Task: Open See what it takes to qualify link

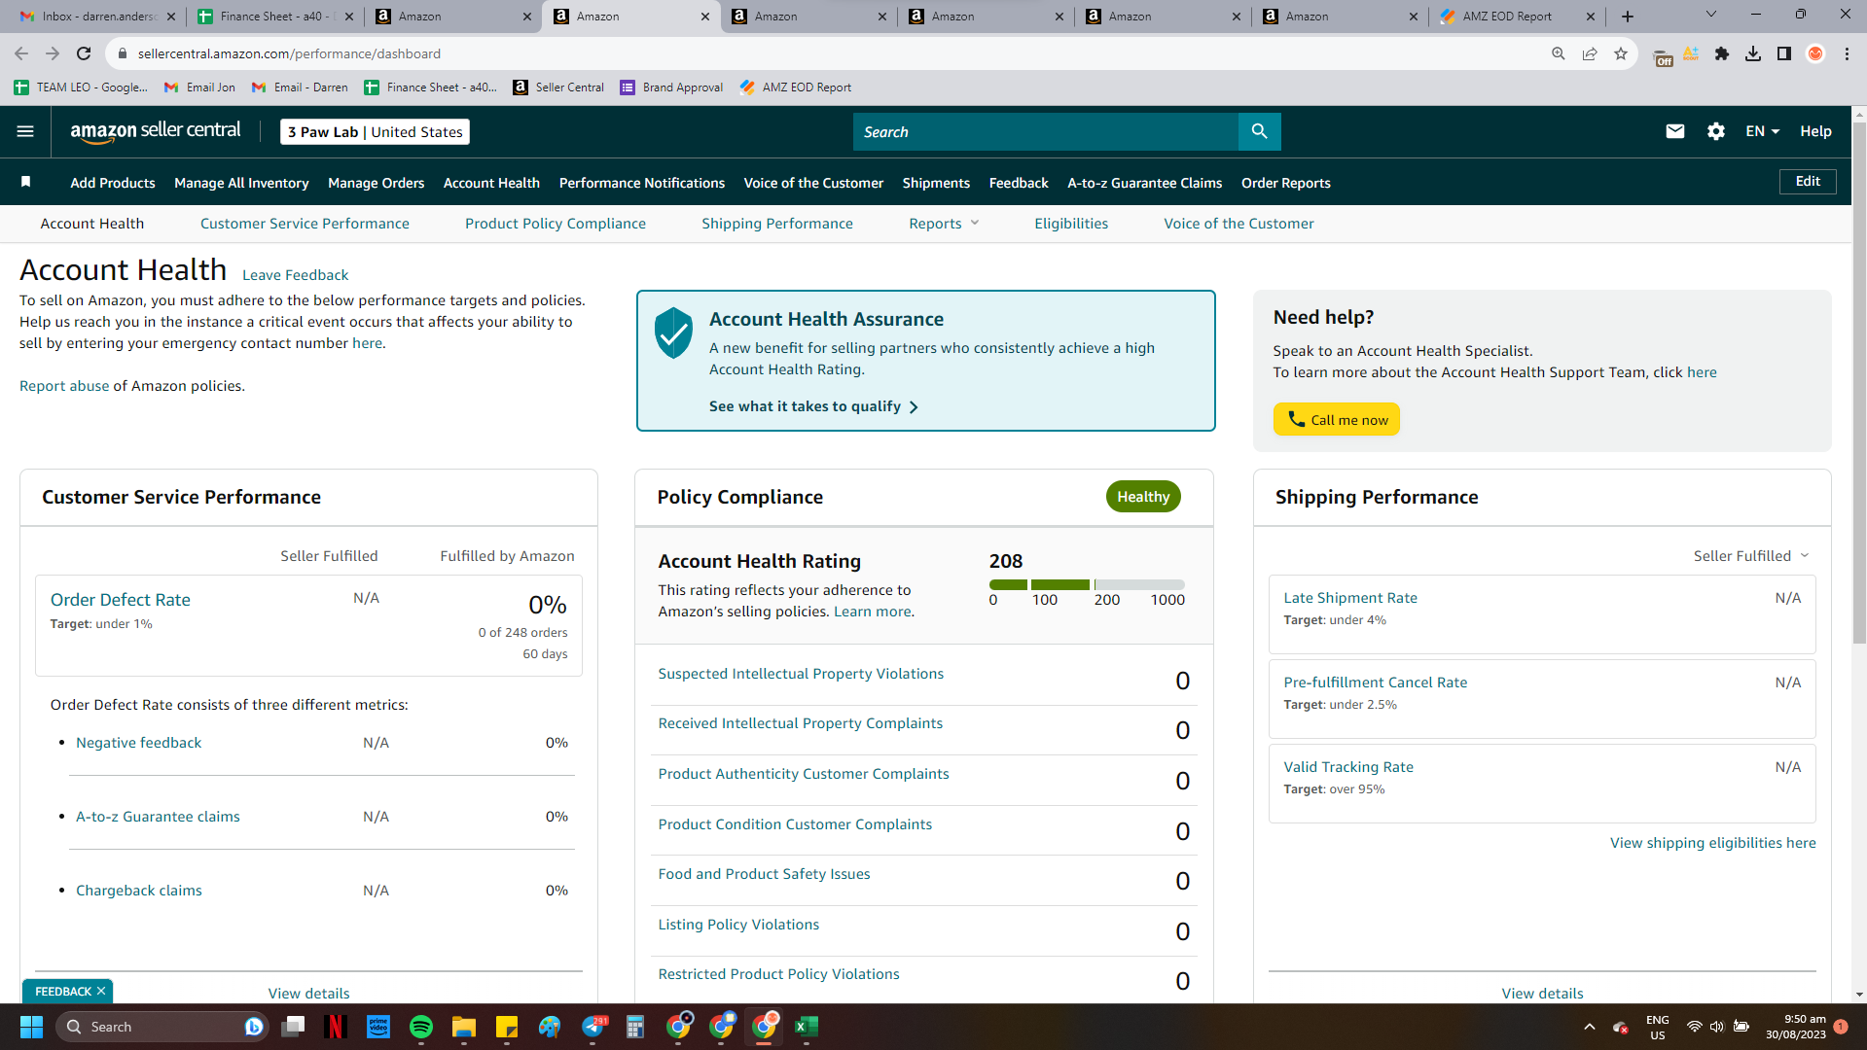Action: pos(813,406)
